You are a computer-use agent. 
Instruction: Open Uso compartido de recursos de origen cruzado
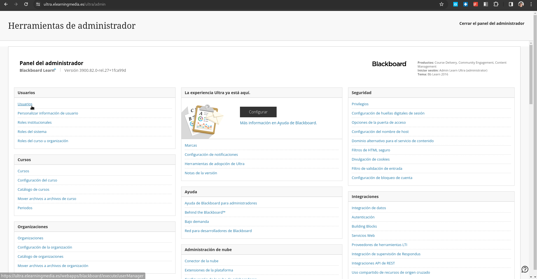[391, 272]
